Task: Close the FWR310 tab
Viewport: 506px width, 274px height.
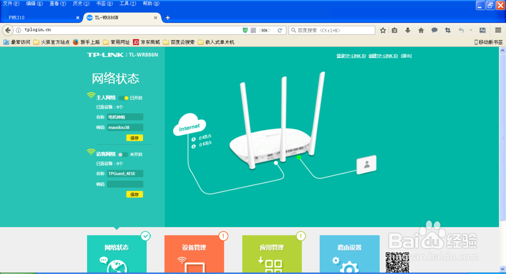Action: [x=78, y=18]
